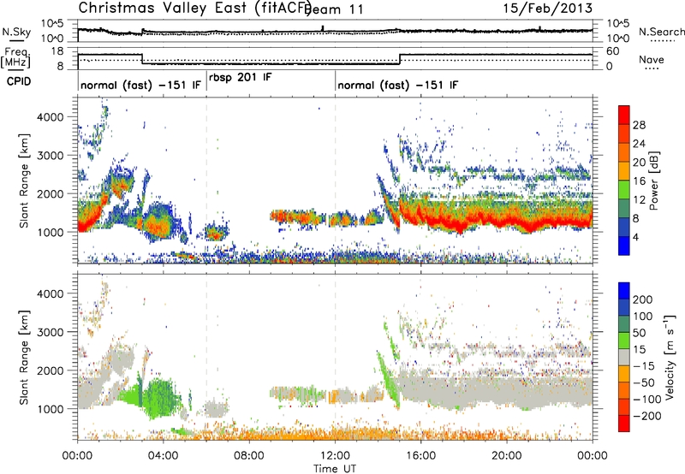The height and width of the screenshot is (474, 685).
Task: Click the '18' frequency axis tick
Action: [x=57, y=51]
